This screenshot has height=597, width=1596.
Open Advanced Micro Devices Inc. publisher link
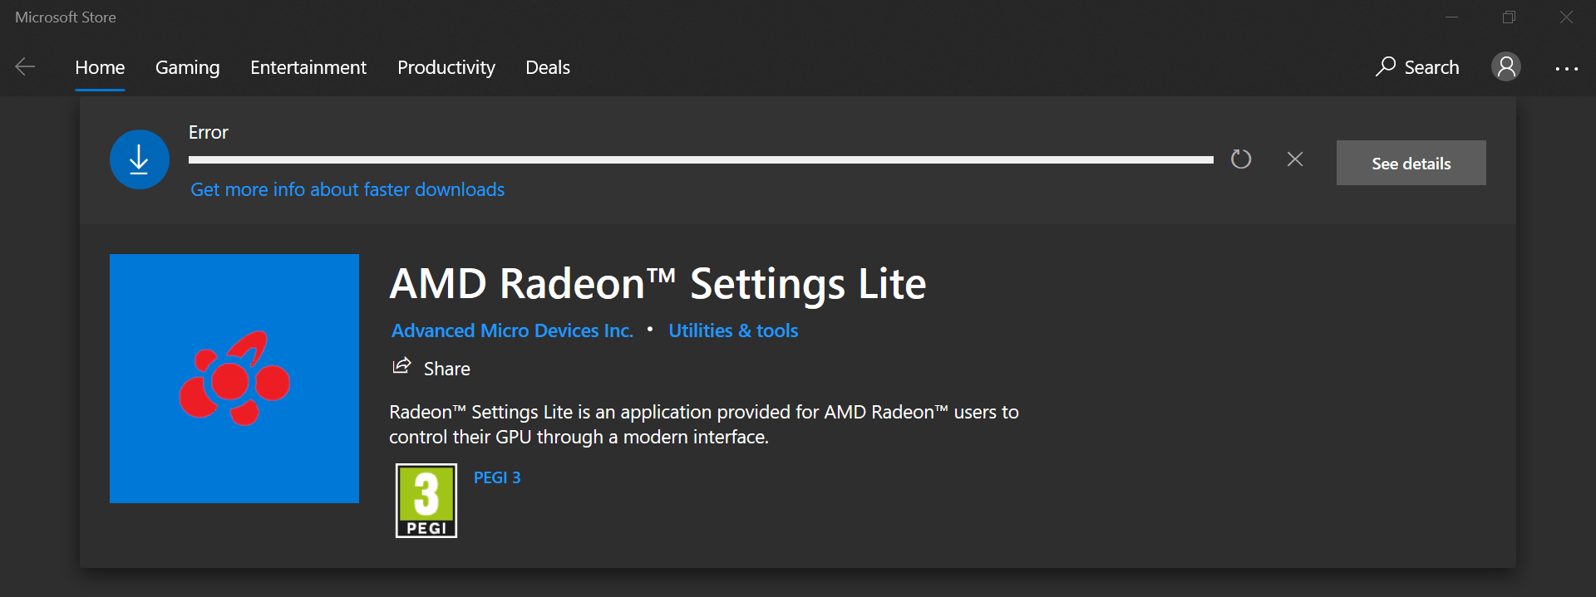click(512, 330)
